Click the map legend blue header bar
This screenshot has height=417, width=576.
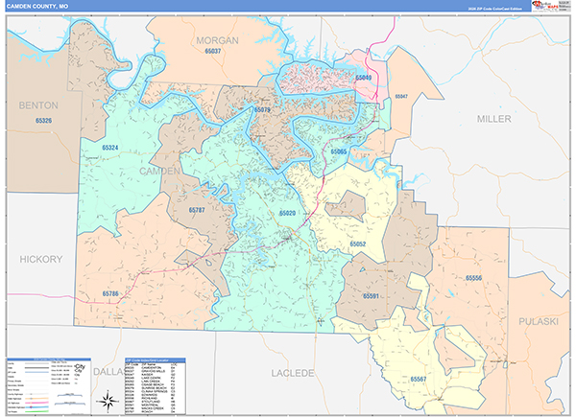[x=49, y=359]
